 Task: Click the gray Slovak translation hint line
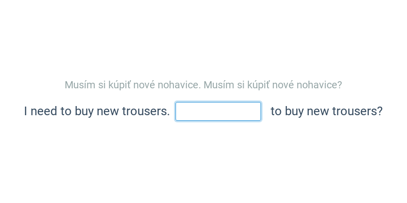click(x=203, y=85)
